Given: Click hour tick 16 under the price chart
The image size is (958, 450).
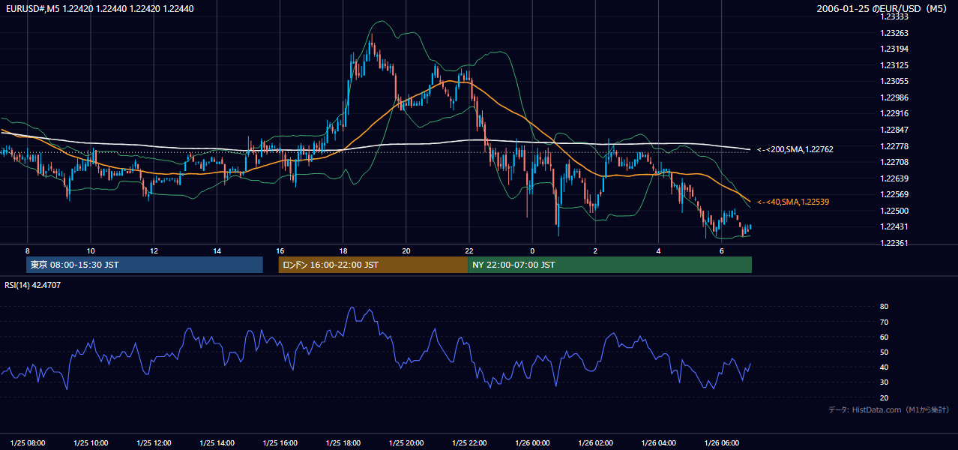Looking at the screenshot, I should tap(280, 250).
